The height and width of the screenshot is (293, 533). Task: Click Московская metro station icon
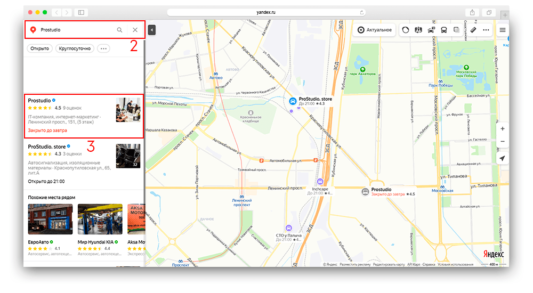(x=442, y=188)
